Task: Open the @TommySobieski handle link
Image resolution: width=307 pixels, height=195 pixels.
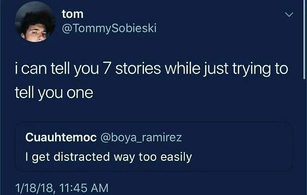Action: (x=109, y=29)
